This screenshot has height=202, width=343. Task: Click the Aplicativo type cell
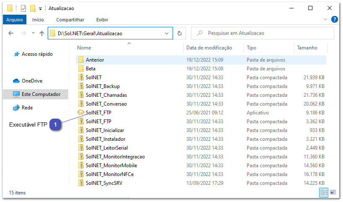click(258, 113)
